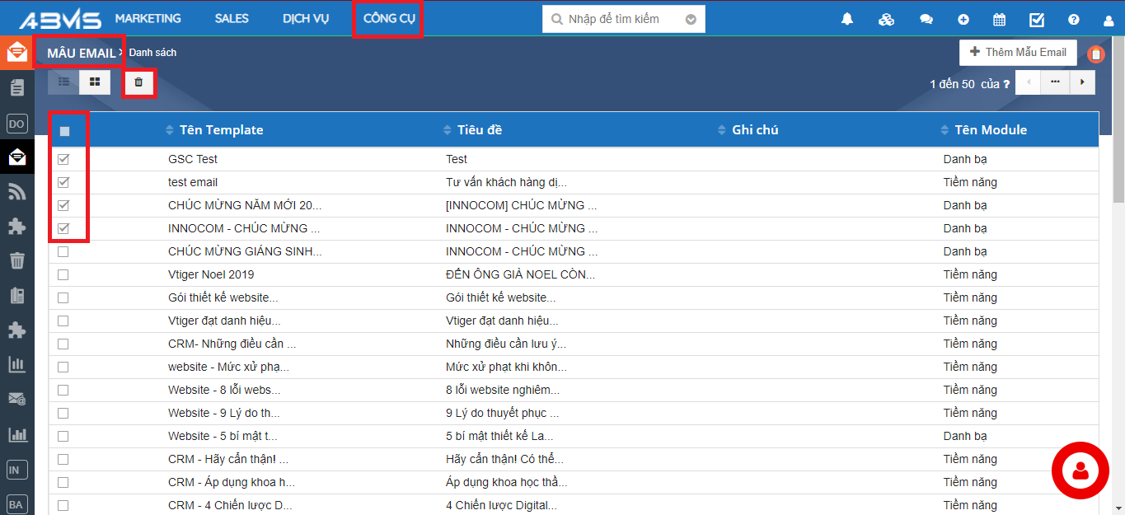Open the calendar icon in top bar

click(x=999, y=20)
